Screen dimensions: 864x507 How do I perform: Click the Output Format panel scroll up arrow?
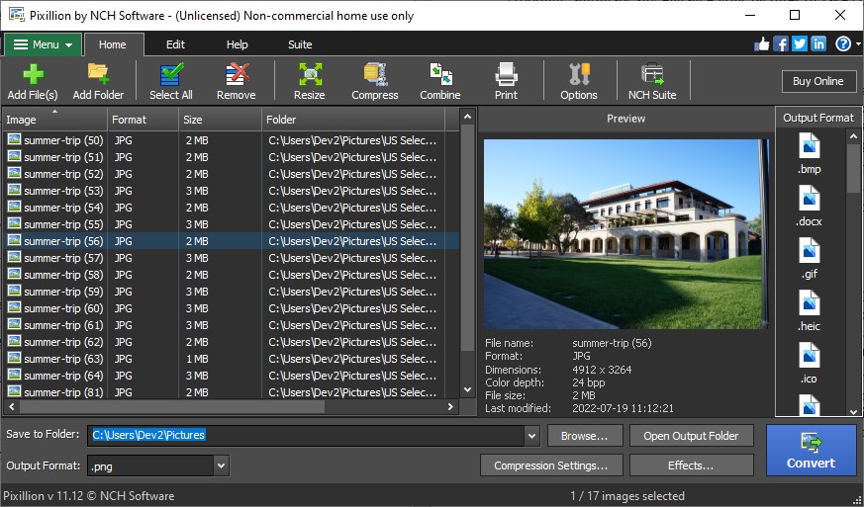coord(854,135)
